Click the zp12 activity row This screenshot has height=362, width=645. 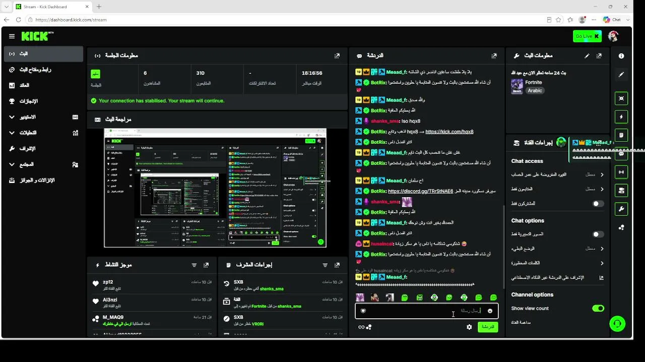[x=152, y=285]
